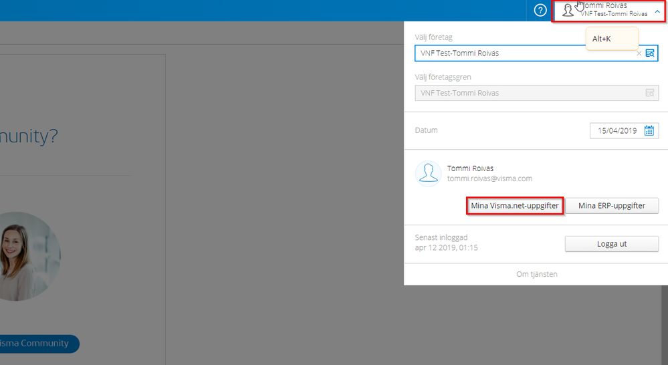Click the Tommi Roivas profile avatar
This screenshot has height=365, width=668.
tap(428, 174)
